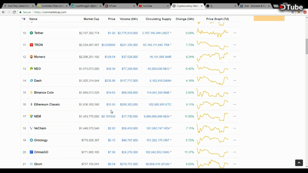Reload the page with refresh icon
308x173 pixels.
click(x=14, y=12)
